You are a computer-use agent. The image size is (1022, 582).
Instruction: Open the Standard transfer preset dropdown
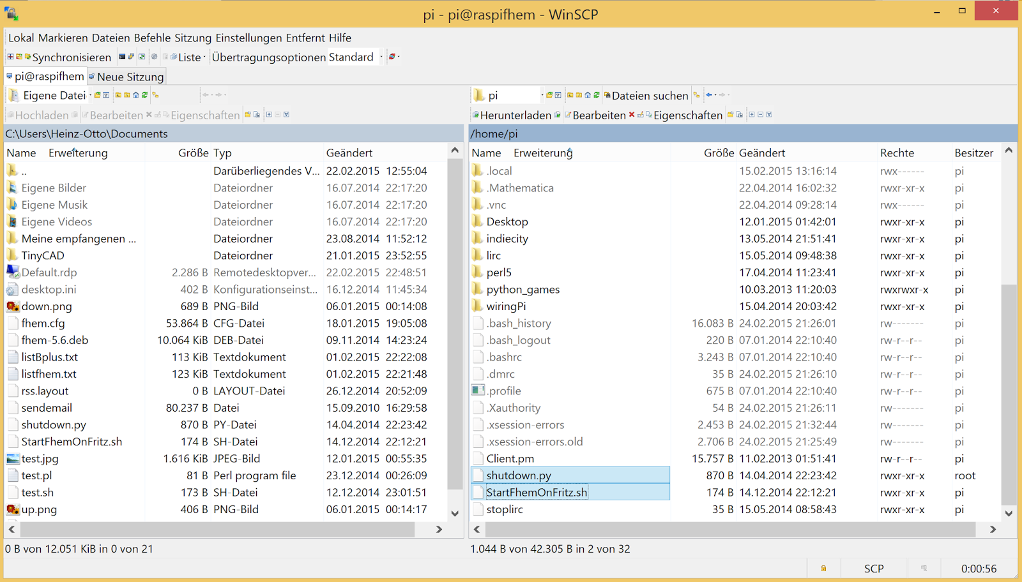pos(381,57)
